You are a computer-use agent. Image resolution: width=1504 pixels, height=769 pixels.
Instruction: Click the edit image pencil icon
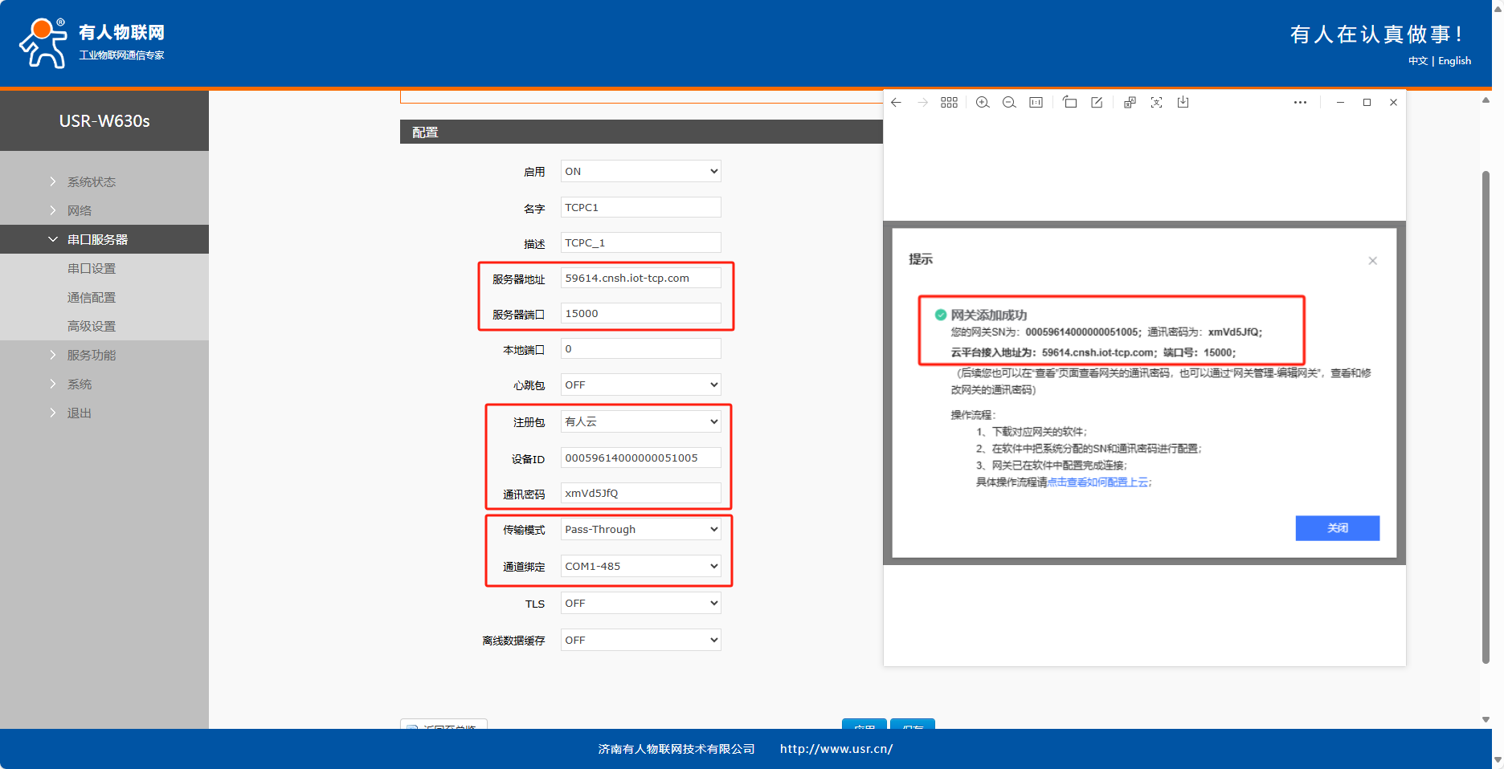point(1097,103)
